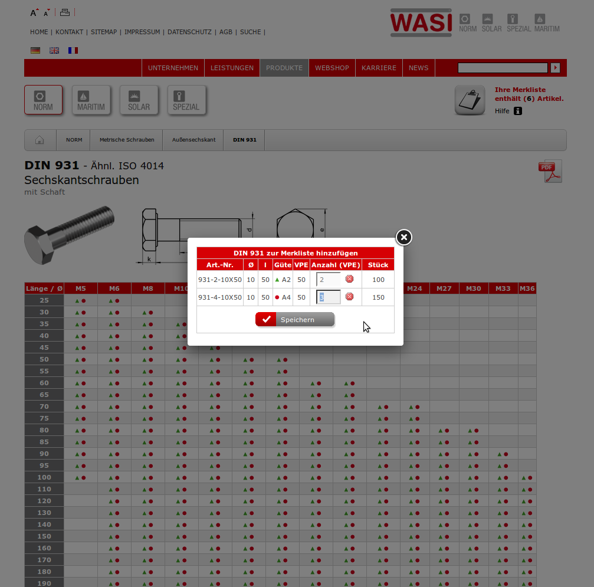Remove article 931-4-10X50 with red delete icon

349,297
